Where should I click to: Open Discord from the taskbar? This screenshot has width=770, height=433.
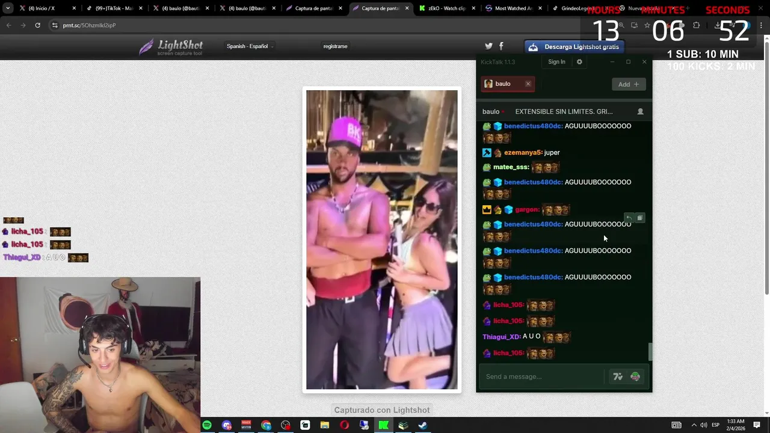tap(227, 425)
